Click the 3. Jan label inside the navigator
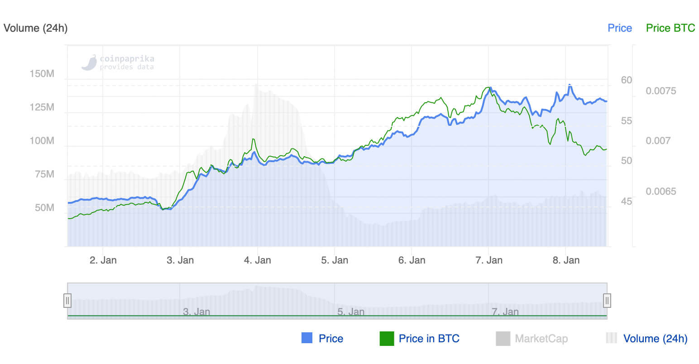This screenshot has height=364, width=699. click(197, 311)
